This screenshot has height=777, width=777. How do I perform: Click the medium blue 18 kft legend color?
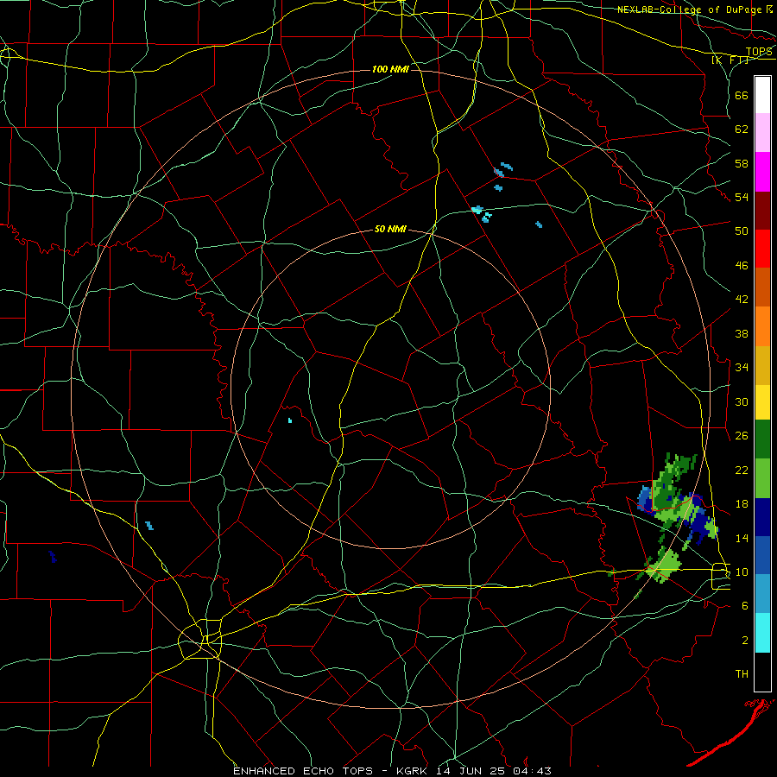click(x=762, y=555)
